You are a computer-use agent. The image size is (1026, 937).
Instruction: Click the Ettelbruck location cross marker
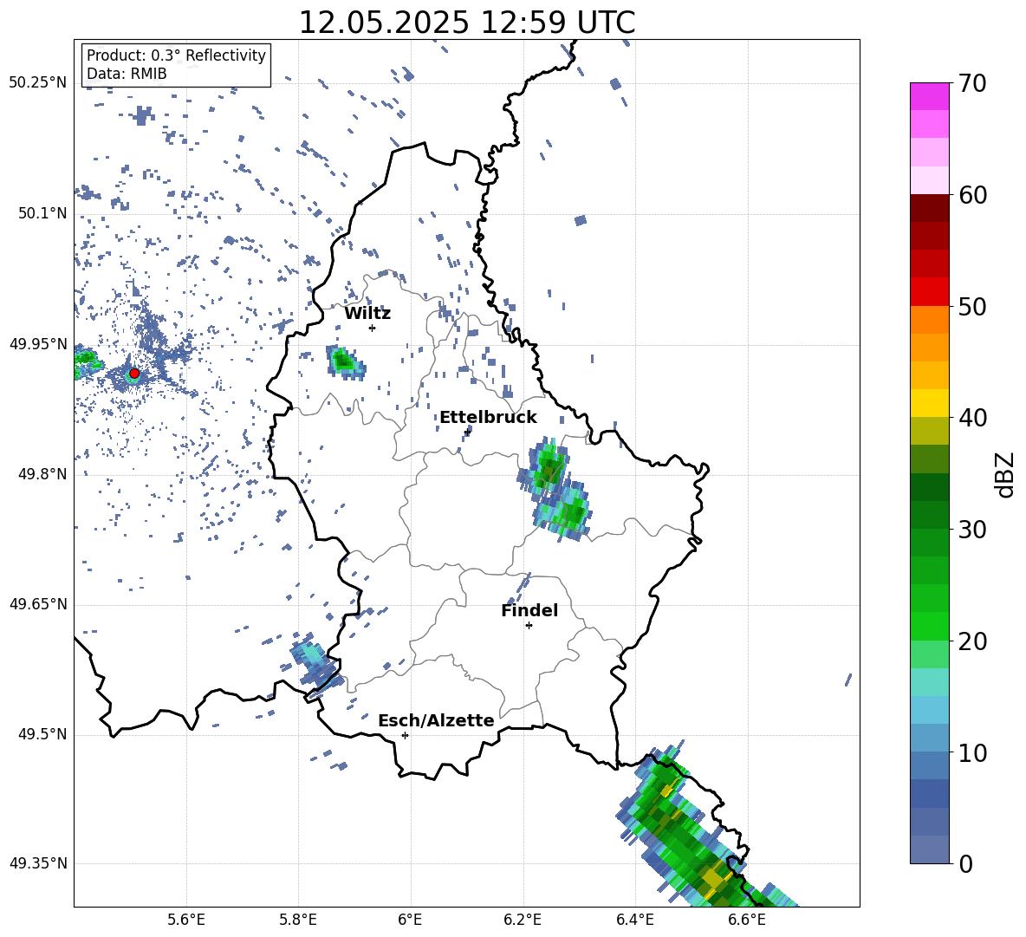[467, 432]
